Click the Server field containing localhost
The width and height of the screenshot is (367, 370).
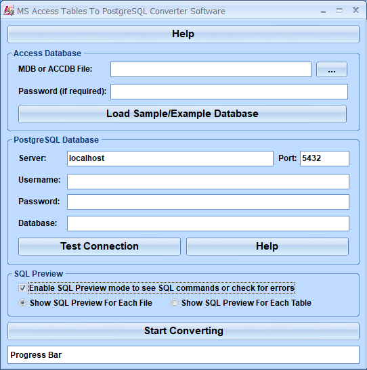[x=170, y=158]
